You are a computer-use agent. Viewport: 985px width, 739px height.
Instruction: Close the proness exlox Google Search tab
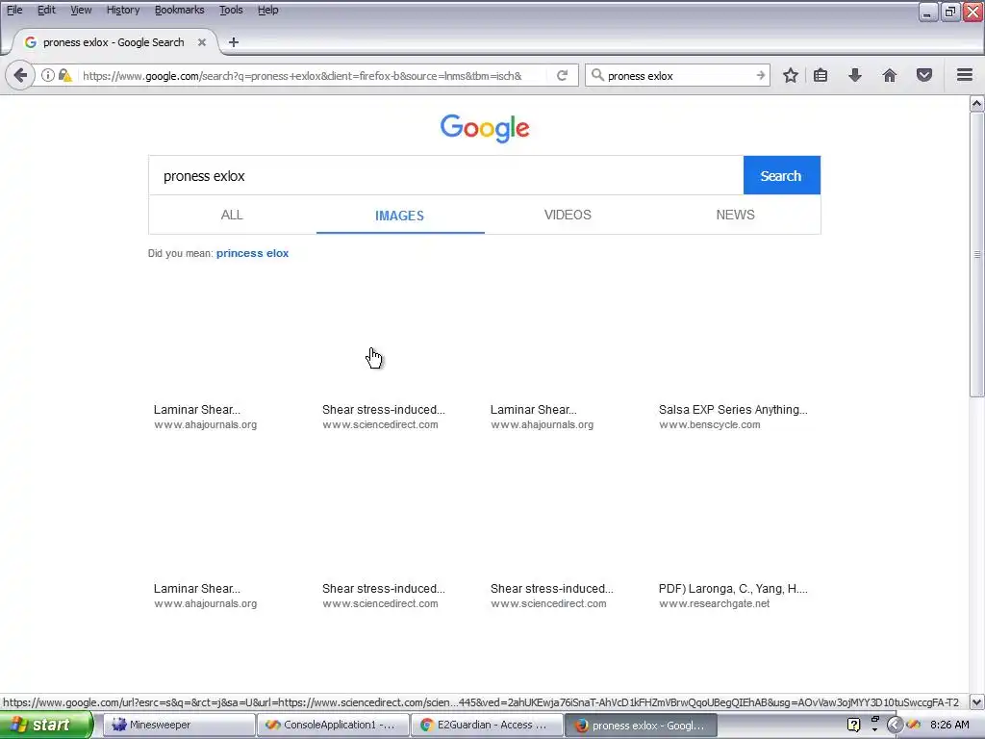click(202, 42)
